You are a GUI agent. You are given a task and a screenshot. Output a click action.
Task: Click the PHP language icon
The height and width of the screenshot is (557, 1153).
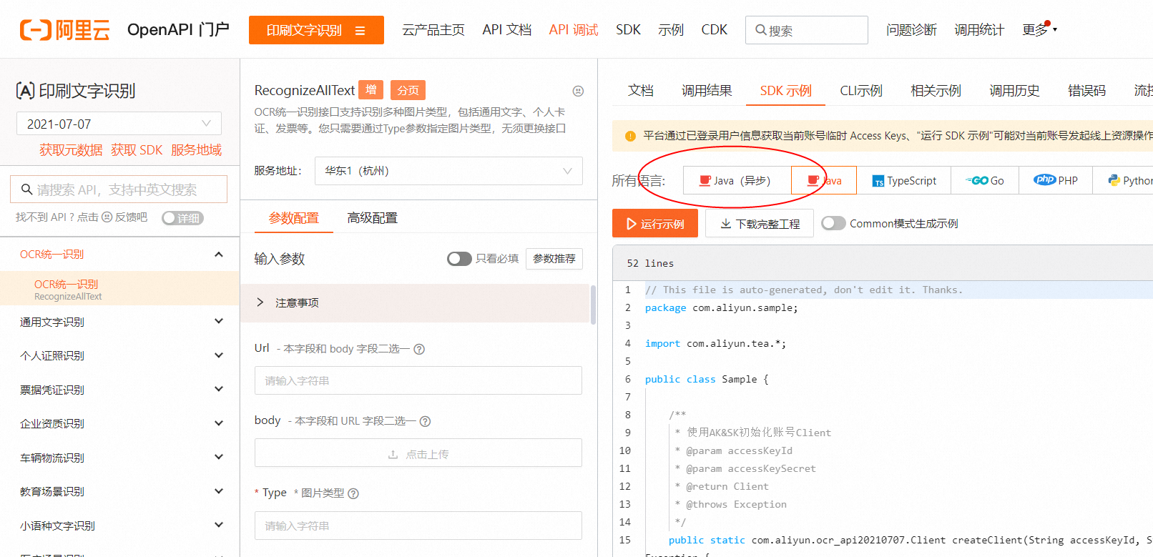pos(1044,180)
